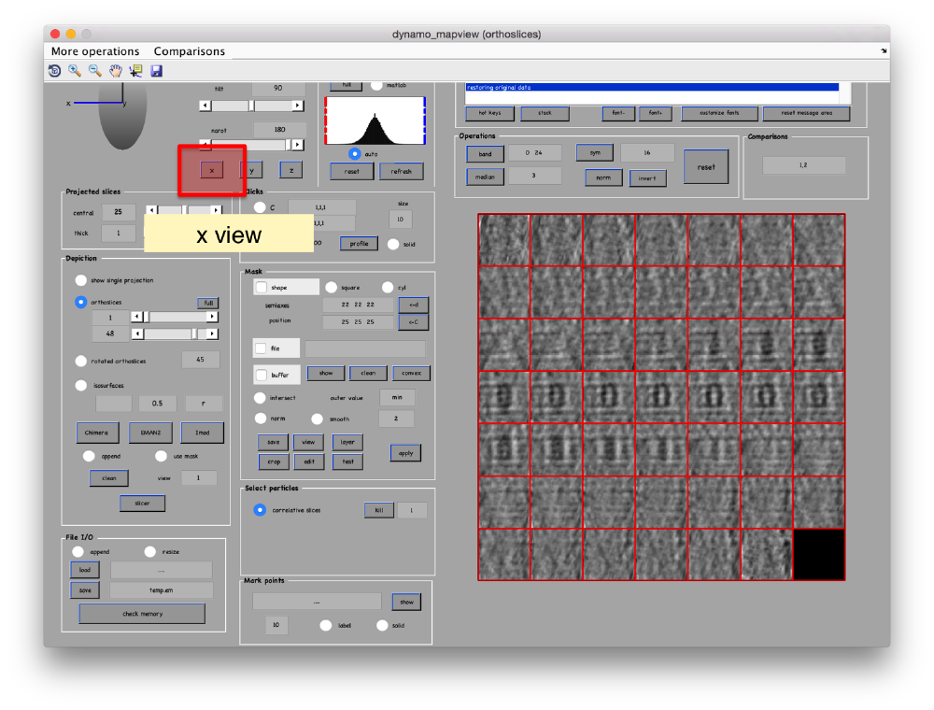
Task: Open the More operations menu
Action: (94, 51)
